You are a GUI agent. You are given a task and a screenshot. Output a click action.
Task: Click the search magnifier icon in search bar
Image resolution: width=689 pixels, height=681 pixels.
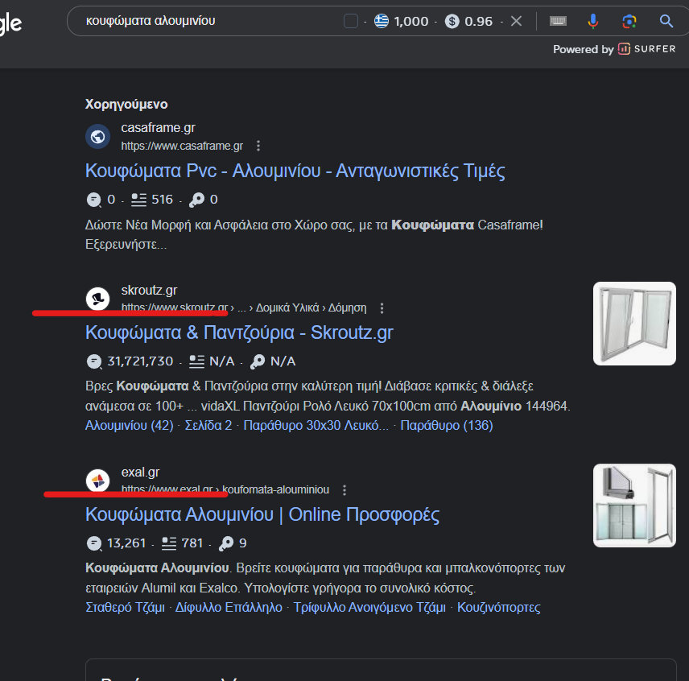[666, 21]
